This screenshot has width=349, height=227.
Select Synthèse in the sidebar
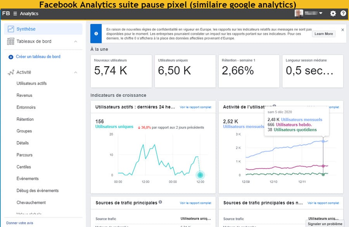pyautogui.click(x=43, y=29)
